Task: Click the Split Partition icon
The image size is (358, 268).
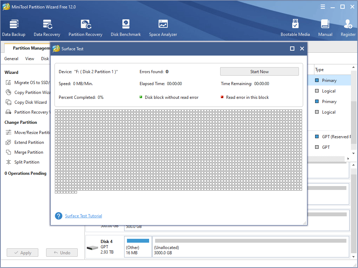Action: [8, 162]
